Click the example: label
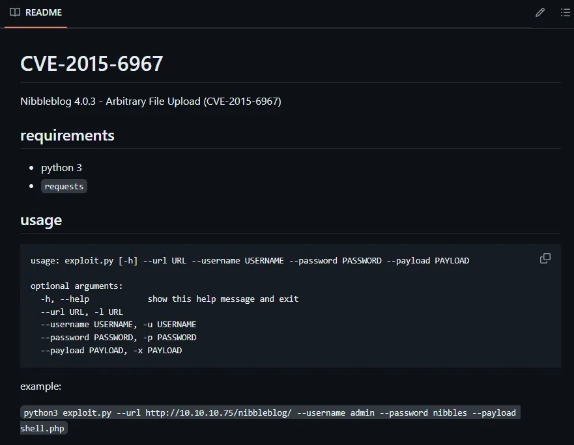Screen dimensions: 574x445 40,386
